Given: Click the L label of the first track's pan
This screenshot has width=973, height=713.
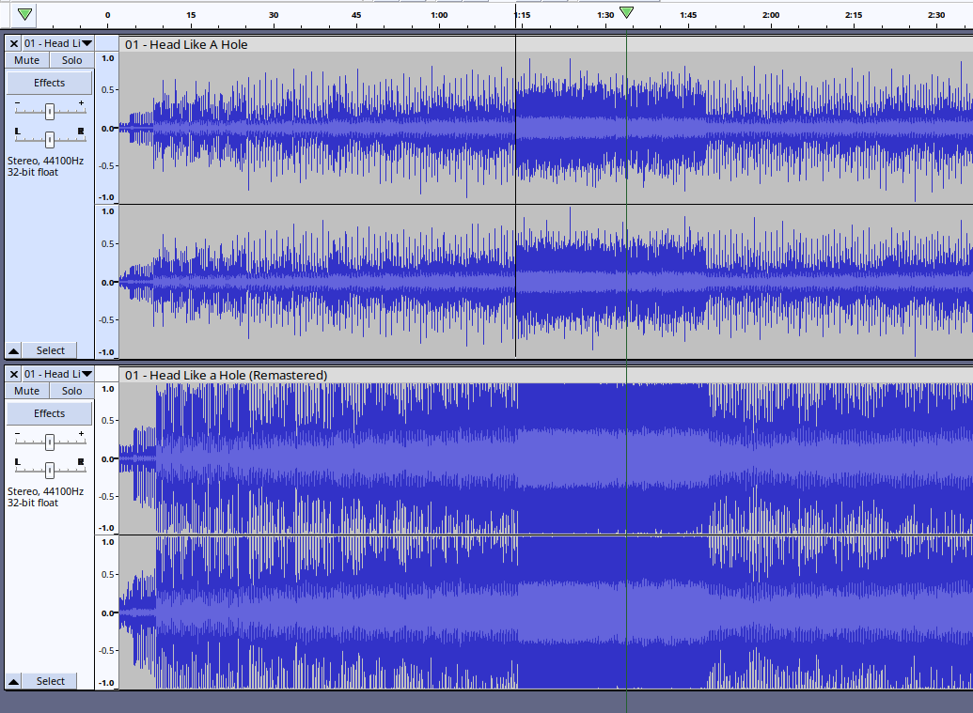Looking at the screenshot, I should [17, 131].
